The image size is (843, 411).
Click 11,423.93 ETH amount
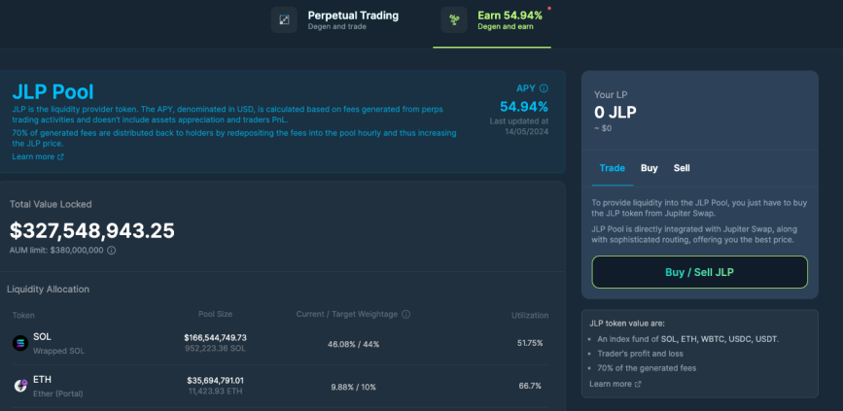[x=215, y=392]
